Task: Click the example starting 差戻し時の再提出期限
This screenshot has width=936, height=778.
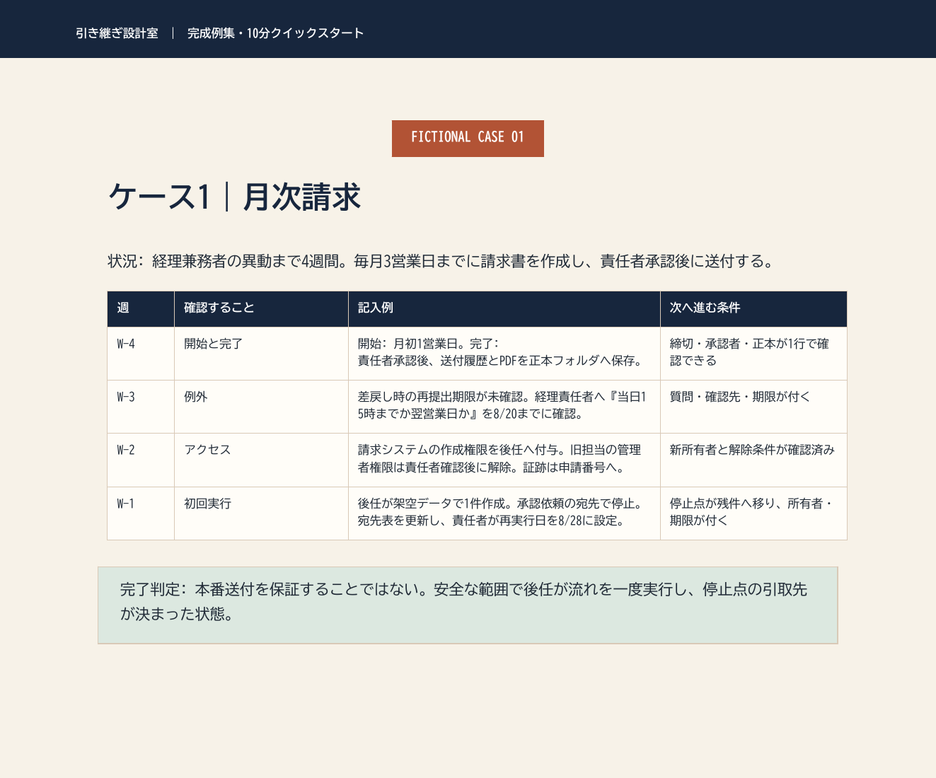Action: tap(504, 406)
